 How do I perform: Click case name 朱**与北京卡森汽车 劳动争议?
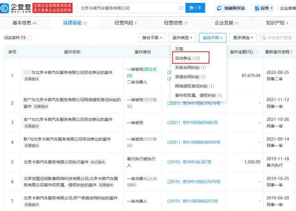coord(68,120)
